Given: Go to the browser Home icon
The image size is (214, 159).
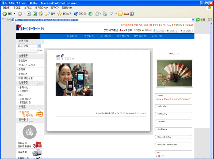Looking at the screenshot, I should pyautogui.click(x=41, y=14).
